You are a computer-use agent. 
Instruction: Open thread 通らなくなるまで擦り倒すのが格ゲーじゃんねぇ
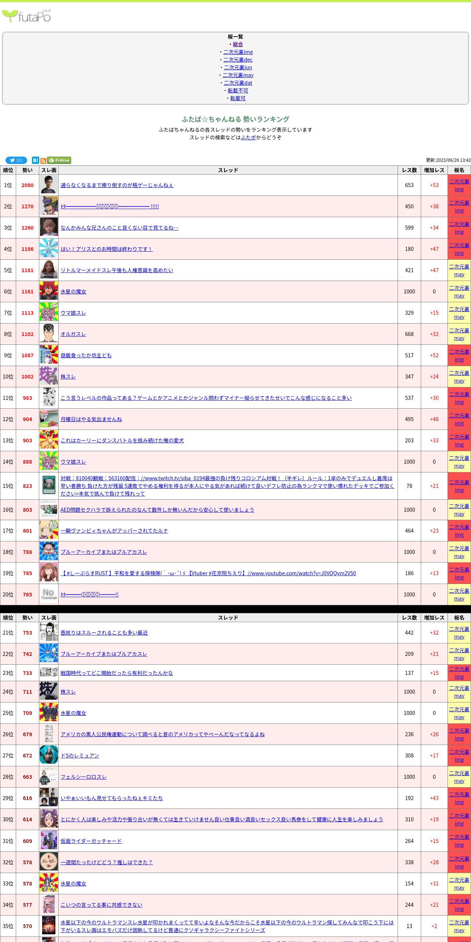click(117, 185)
